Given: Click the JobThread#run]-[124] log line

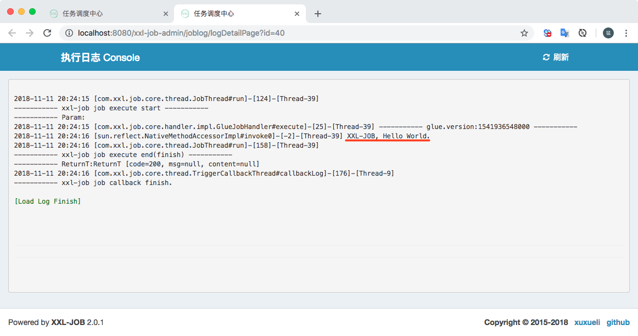Looking at the screenshot, I should tap(166, 98).
